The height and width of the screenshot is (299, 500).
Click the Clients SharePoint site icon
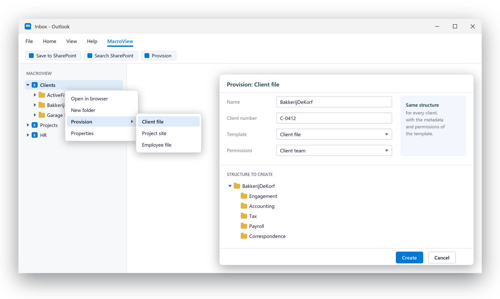[x=35, y=85]
